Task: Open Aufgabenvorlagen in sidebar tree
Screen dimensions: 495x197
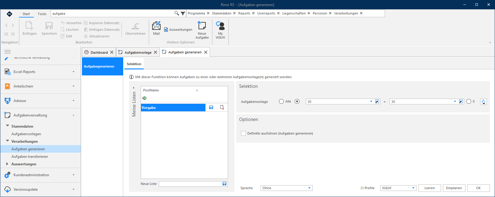Action: pyautogui.click(x=26, y=134)
